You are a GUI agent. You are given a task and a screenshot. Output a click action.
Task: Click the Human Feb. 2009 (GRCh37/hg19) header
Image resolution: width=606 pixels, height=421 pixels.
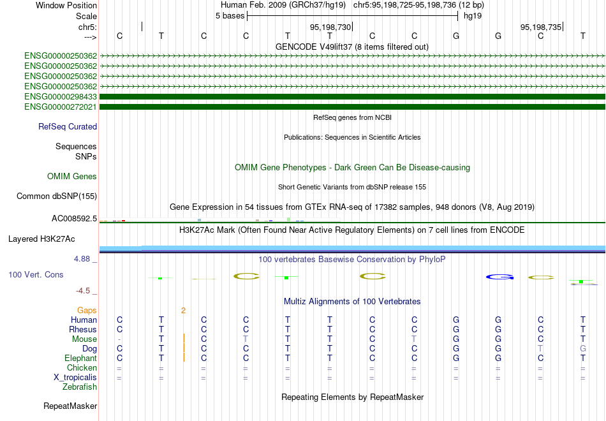284,5
